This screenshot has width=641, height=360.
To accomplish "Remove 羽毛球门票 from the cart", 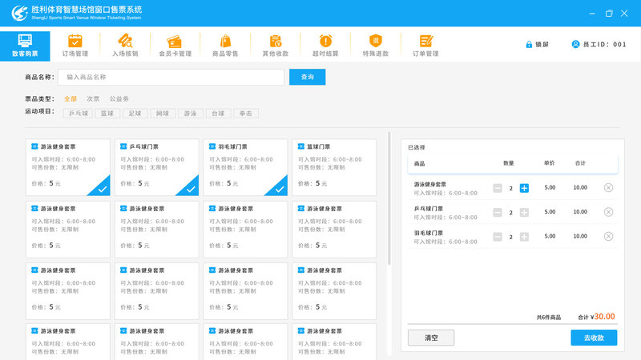I will click(608, 236).
